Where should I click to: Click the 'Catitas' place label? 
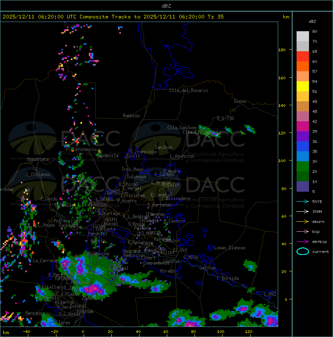coord(208,268)
